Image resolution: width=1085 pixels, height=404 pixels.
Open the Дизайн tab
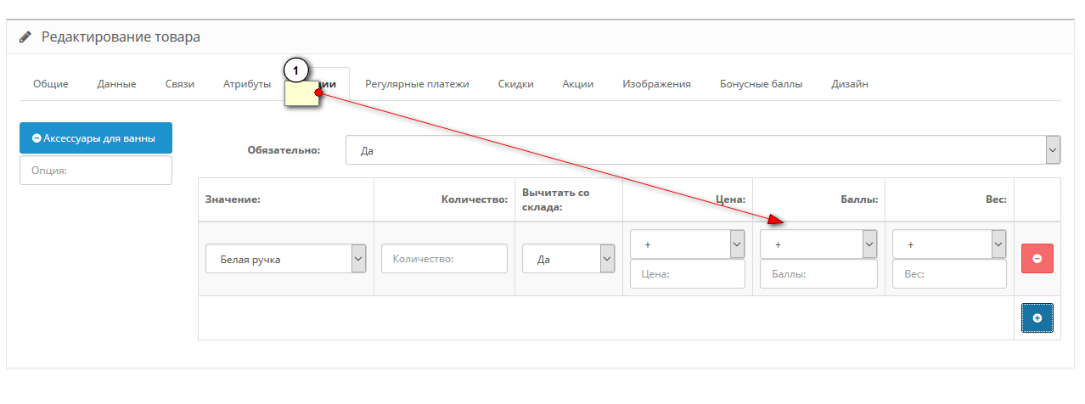[850, 84]
